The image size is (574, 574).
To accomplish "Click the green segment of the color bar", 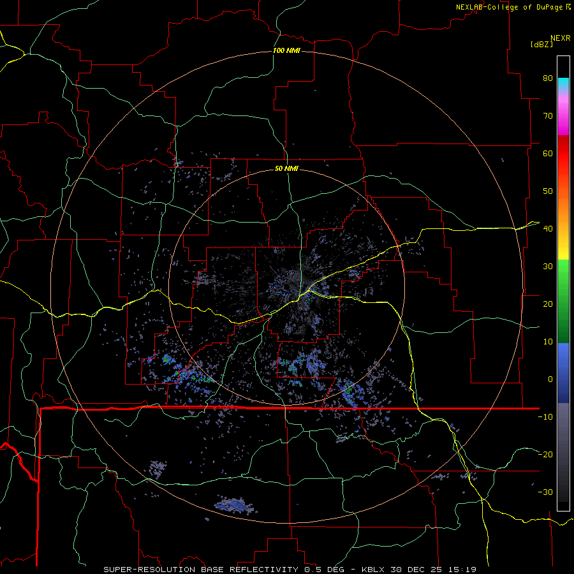I will [563, 301].
